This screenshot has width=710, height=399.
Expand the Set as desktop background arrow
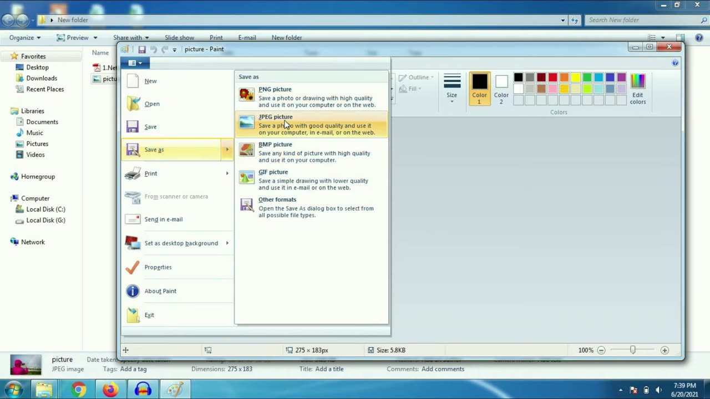point(227,243)
